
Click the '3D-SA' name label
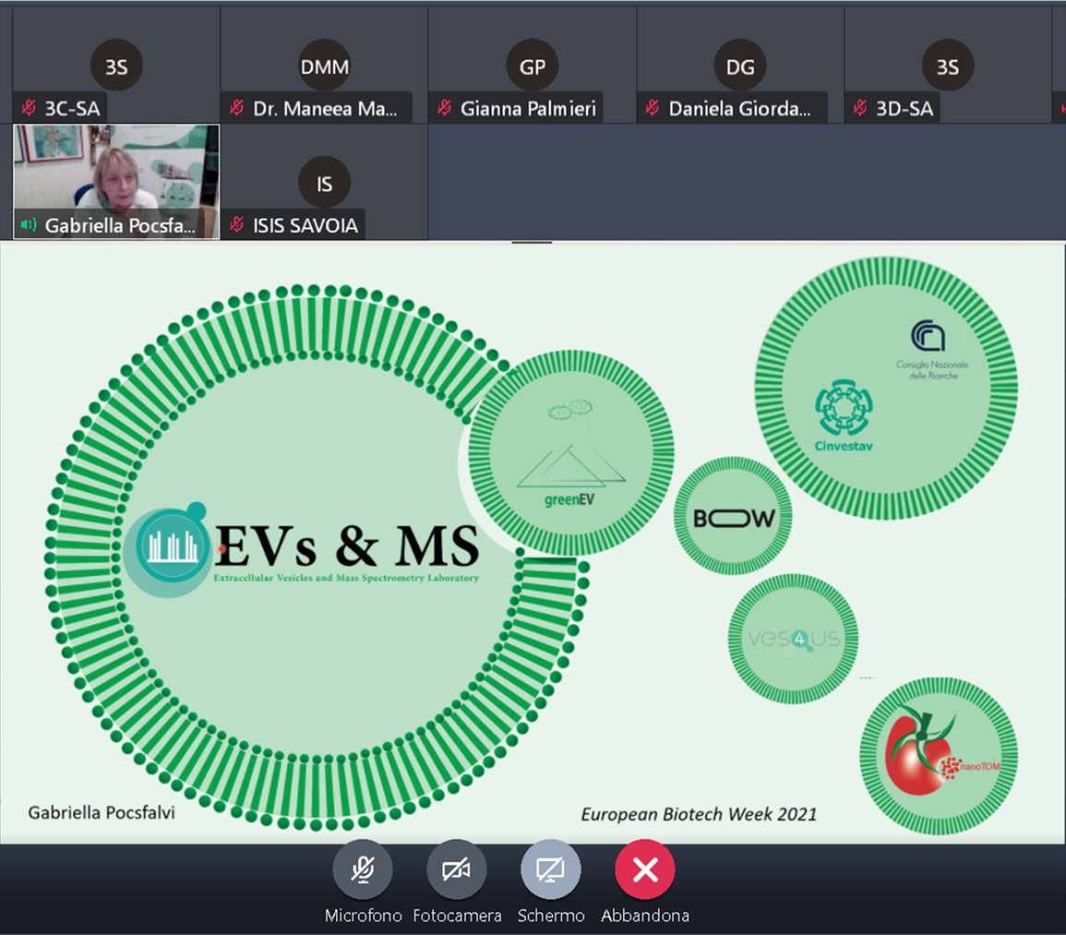pos(904,108)
